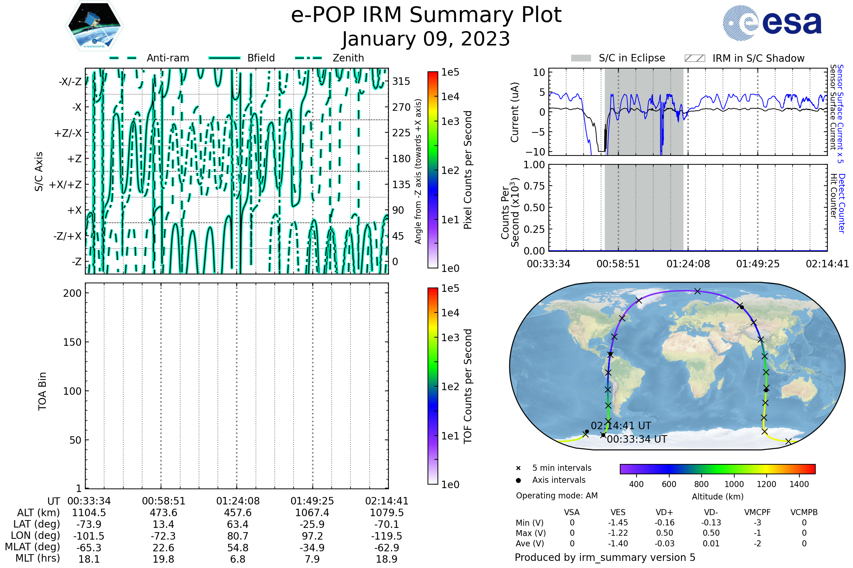Click the Zenith dash-dot legend line
Viewport: 853px width, 568px height.
[308, 58]
